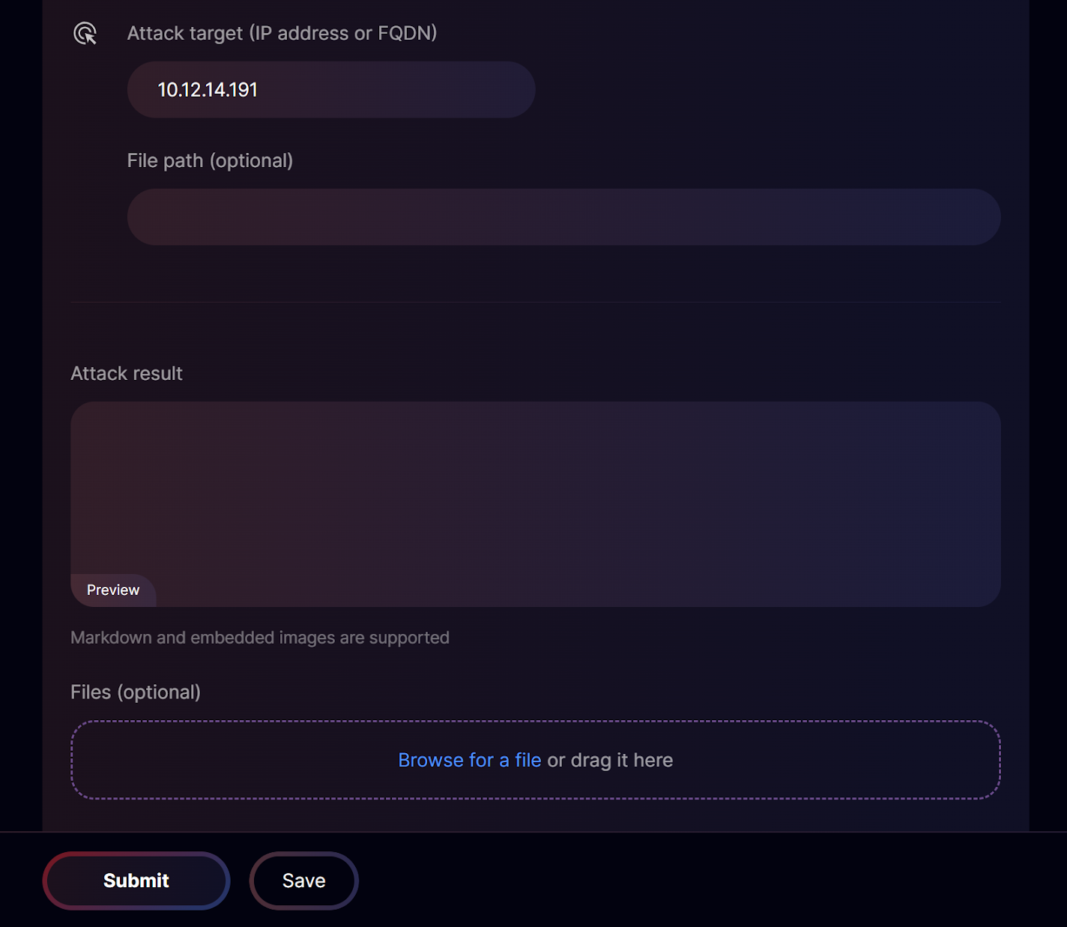Click the 'Attack result' heading label
Screen dimensions: 1067x927
click(x=127, y=374)
